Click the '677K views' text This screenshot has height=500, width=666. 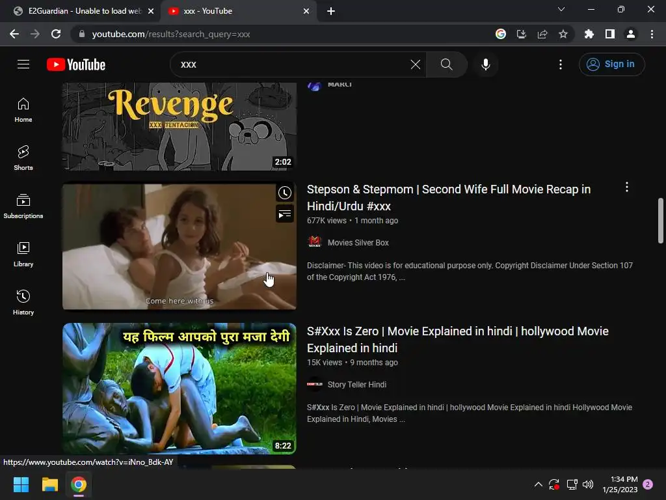point(326,221)
